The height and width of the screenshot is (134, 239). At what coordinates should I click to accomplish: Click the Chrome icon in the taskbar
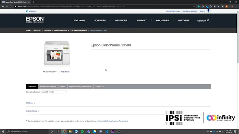[64, 132]
